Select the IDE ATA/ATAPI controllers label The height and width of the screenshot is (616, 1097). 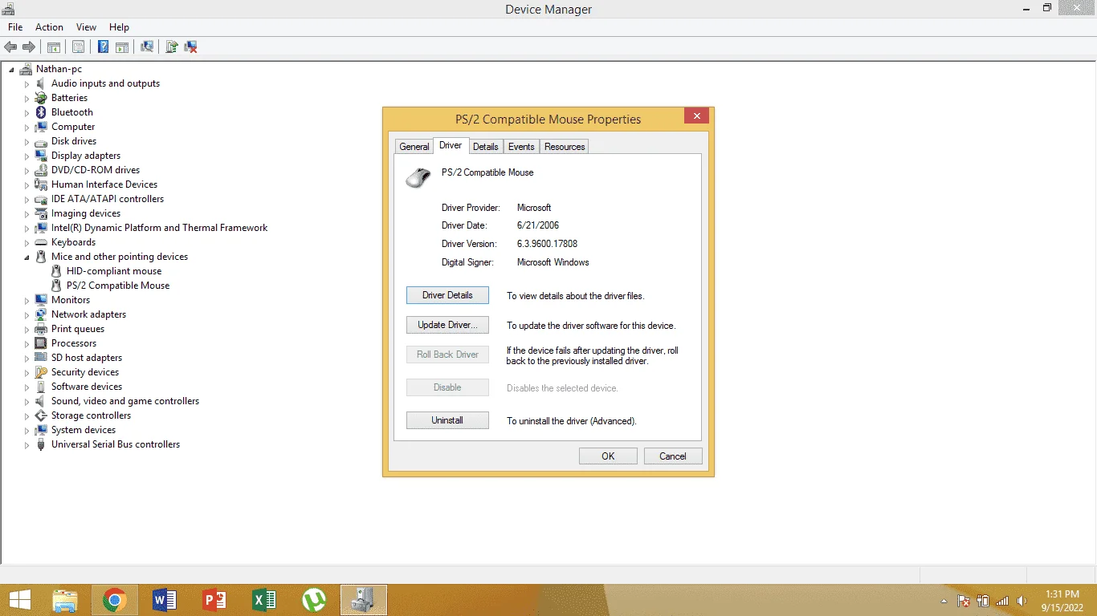(108, 199)
